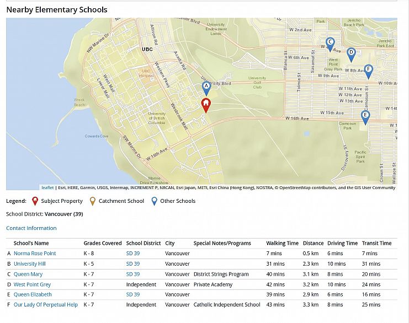Click SD 39 in the Norma Rose Point row
This screenshot has height=323, width=409.
pyautogui.click(x=133, y=254)
